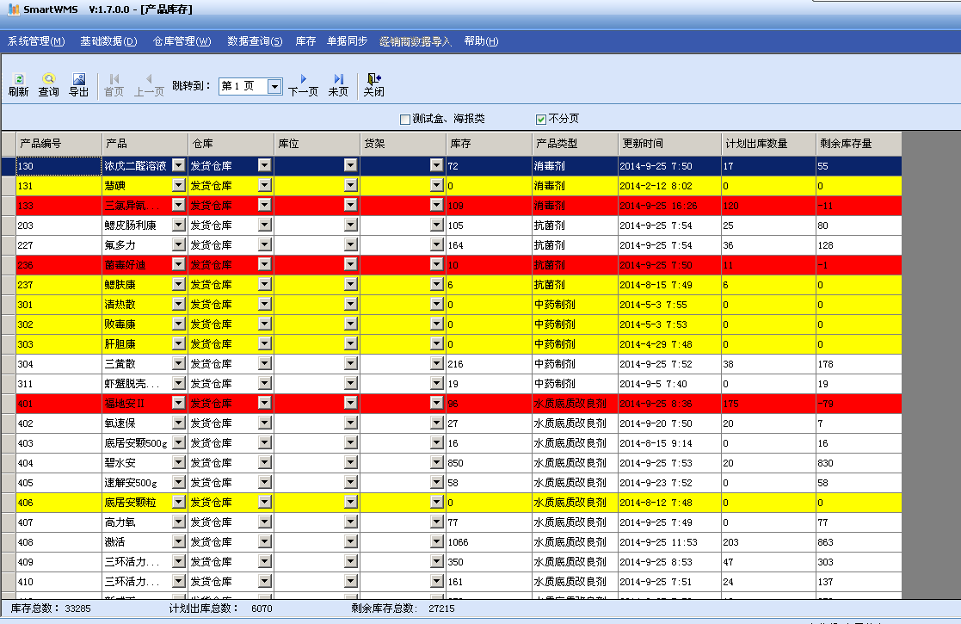Jump to 末页 last page

[x=338, y=79]
